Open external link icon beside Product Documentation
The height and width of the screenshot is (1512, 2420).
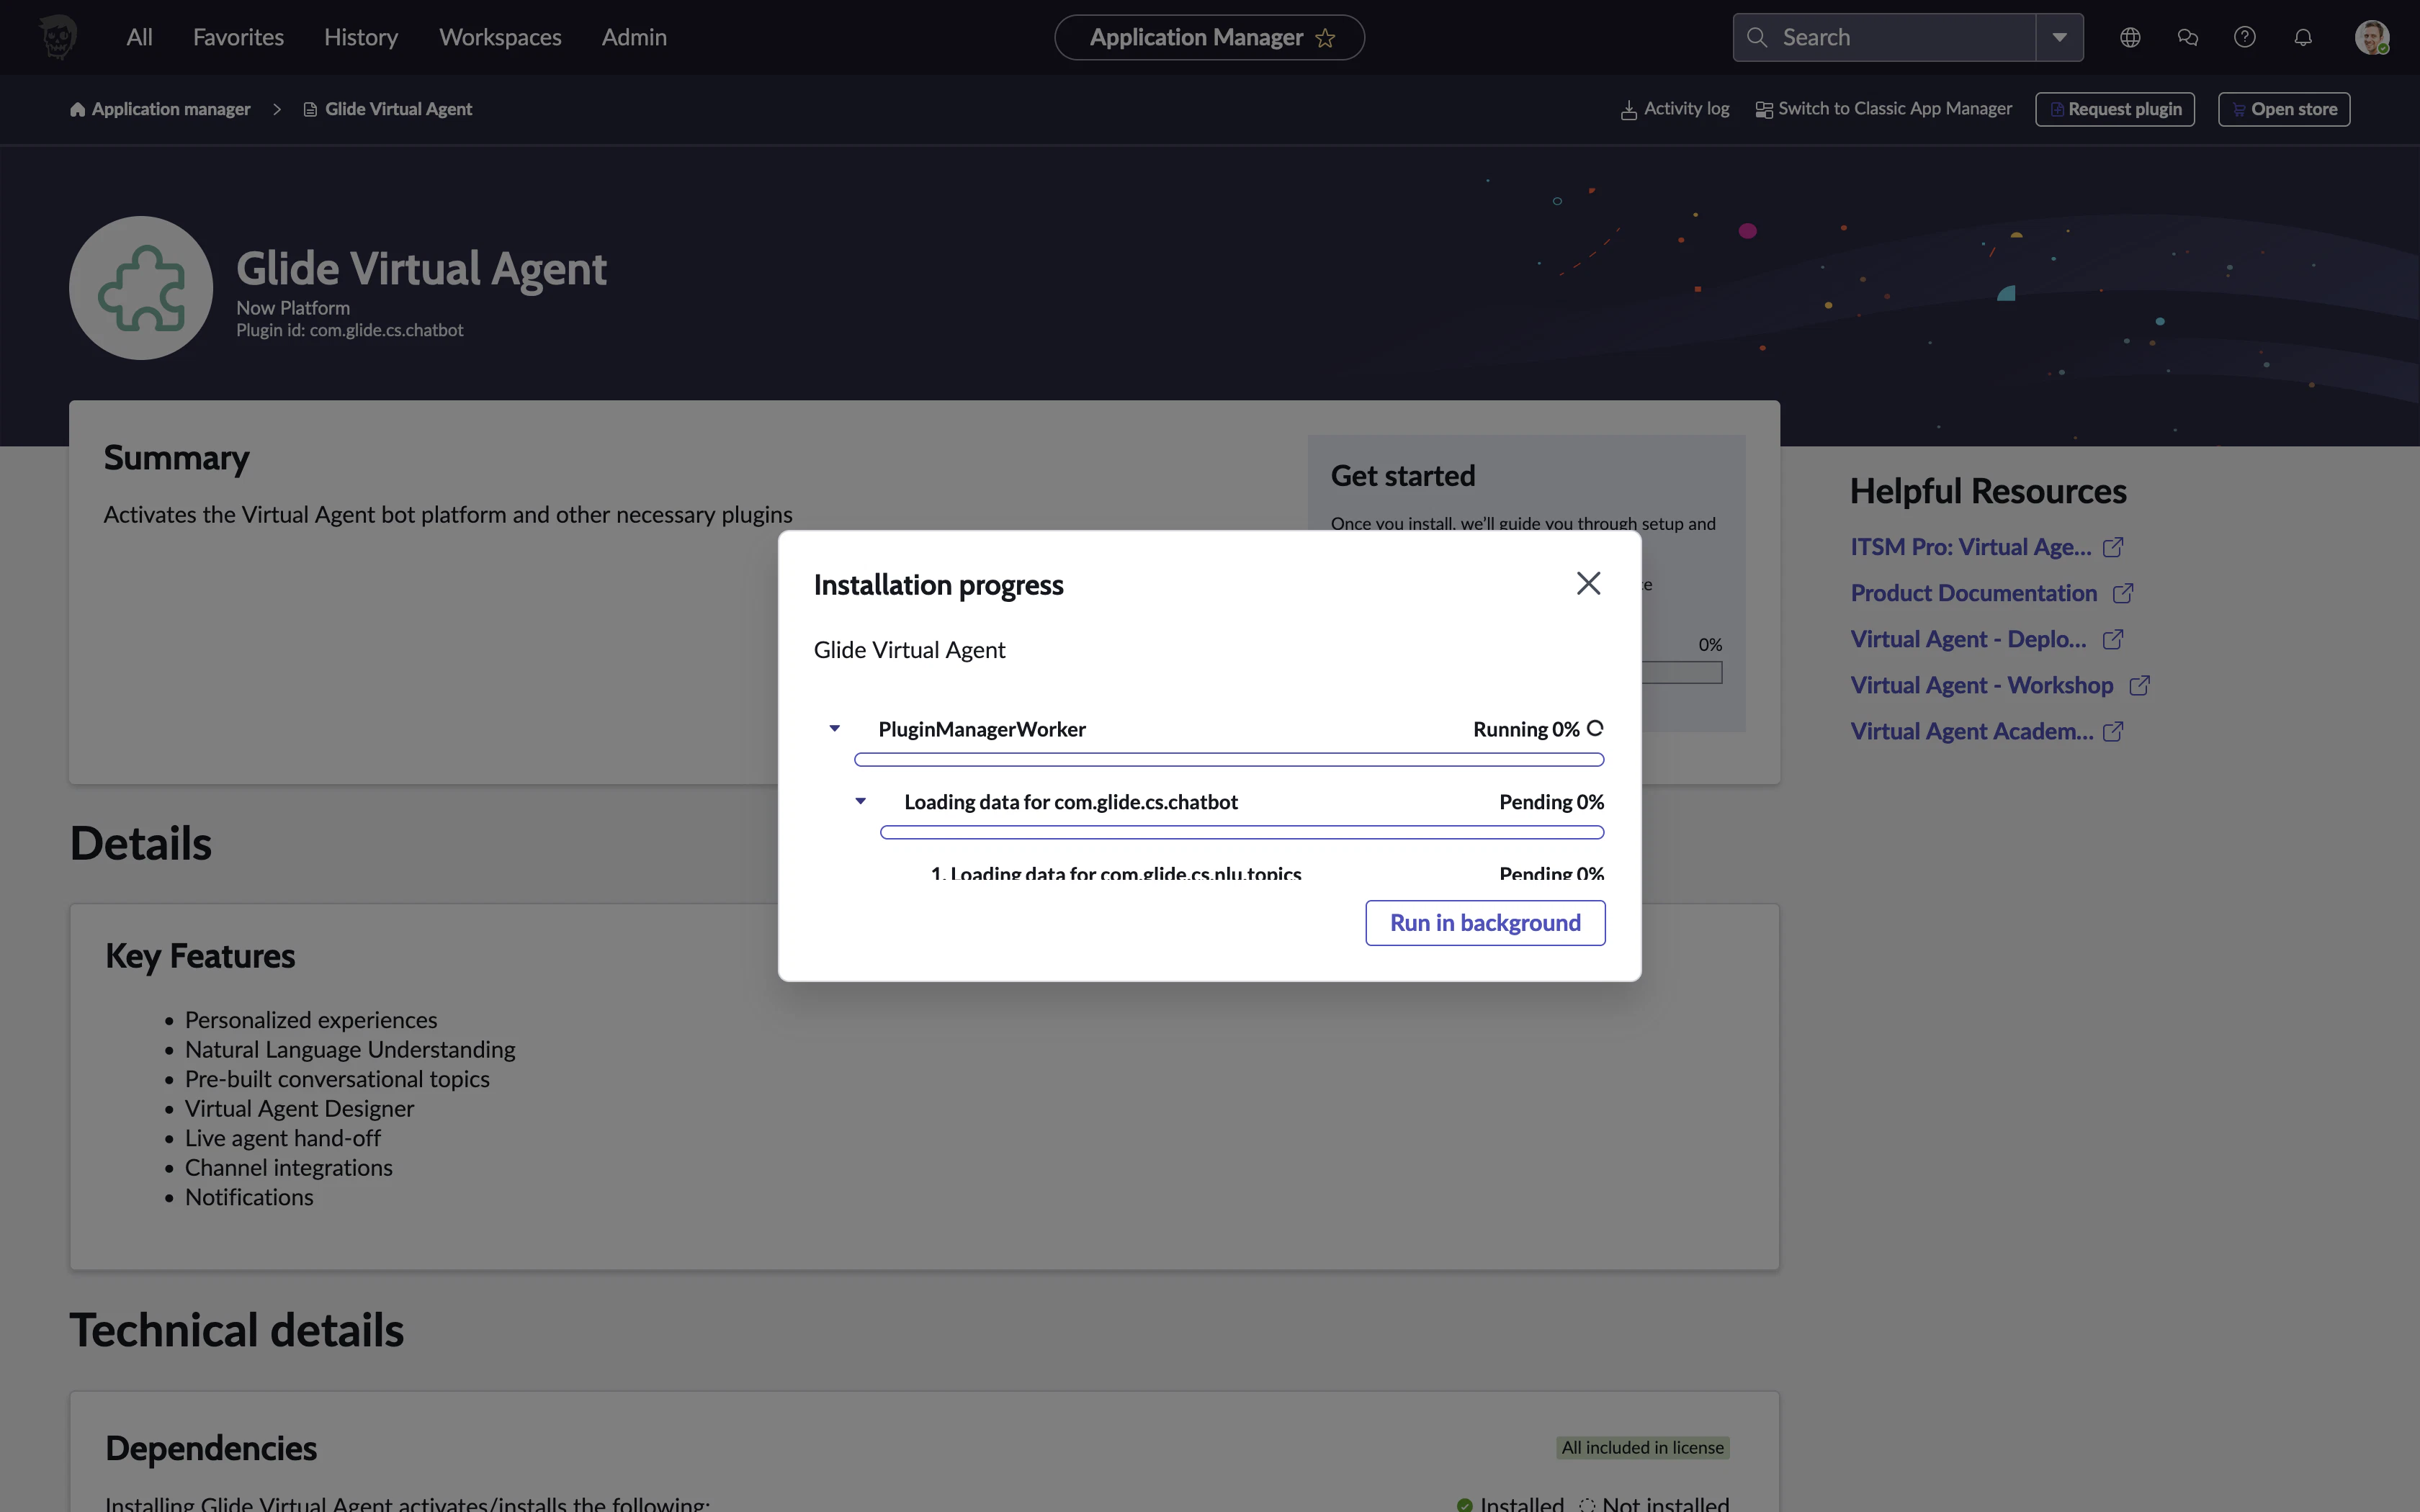coord(2123,593)
